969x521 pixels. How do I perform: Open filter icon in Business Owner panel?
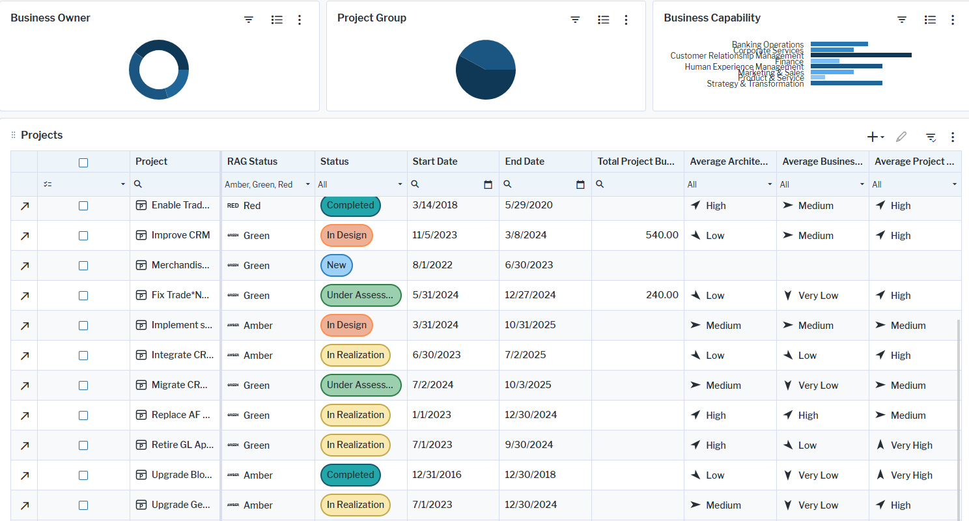point(249,20)
